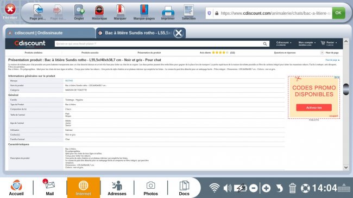Click Activez-les promo button
Image resolution: width=353 pixels, height=198 pixels.
314,107
